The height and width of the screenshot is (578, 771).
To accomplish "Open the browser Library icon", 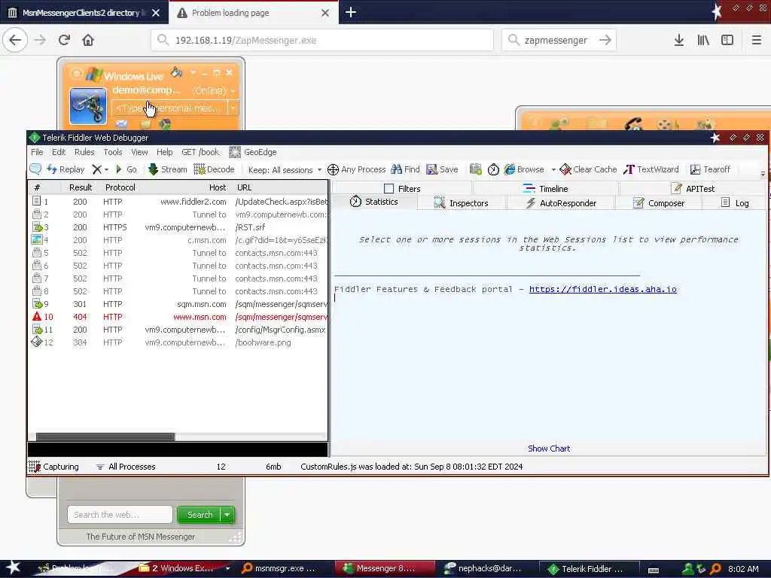I will [703, 40].
